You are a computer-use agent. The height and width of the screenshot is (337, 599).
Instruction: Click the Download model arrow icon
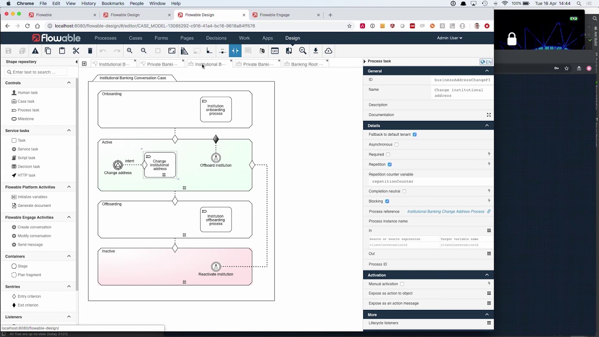tap(315, 51)
